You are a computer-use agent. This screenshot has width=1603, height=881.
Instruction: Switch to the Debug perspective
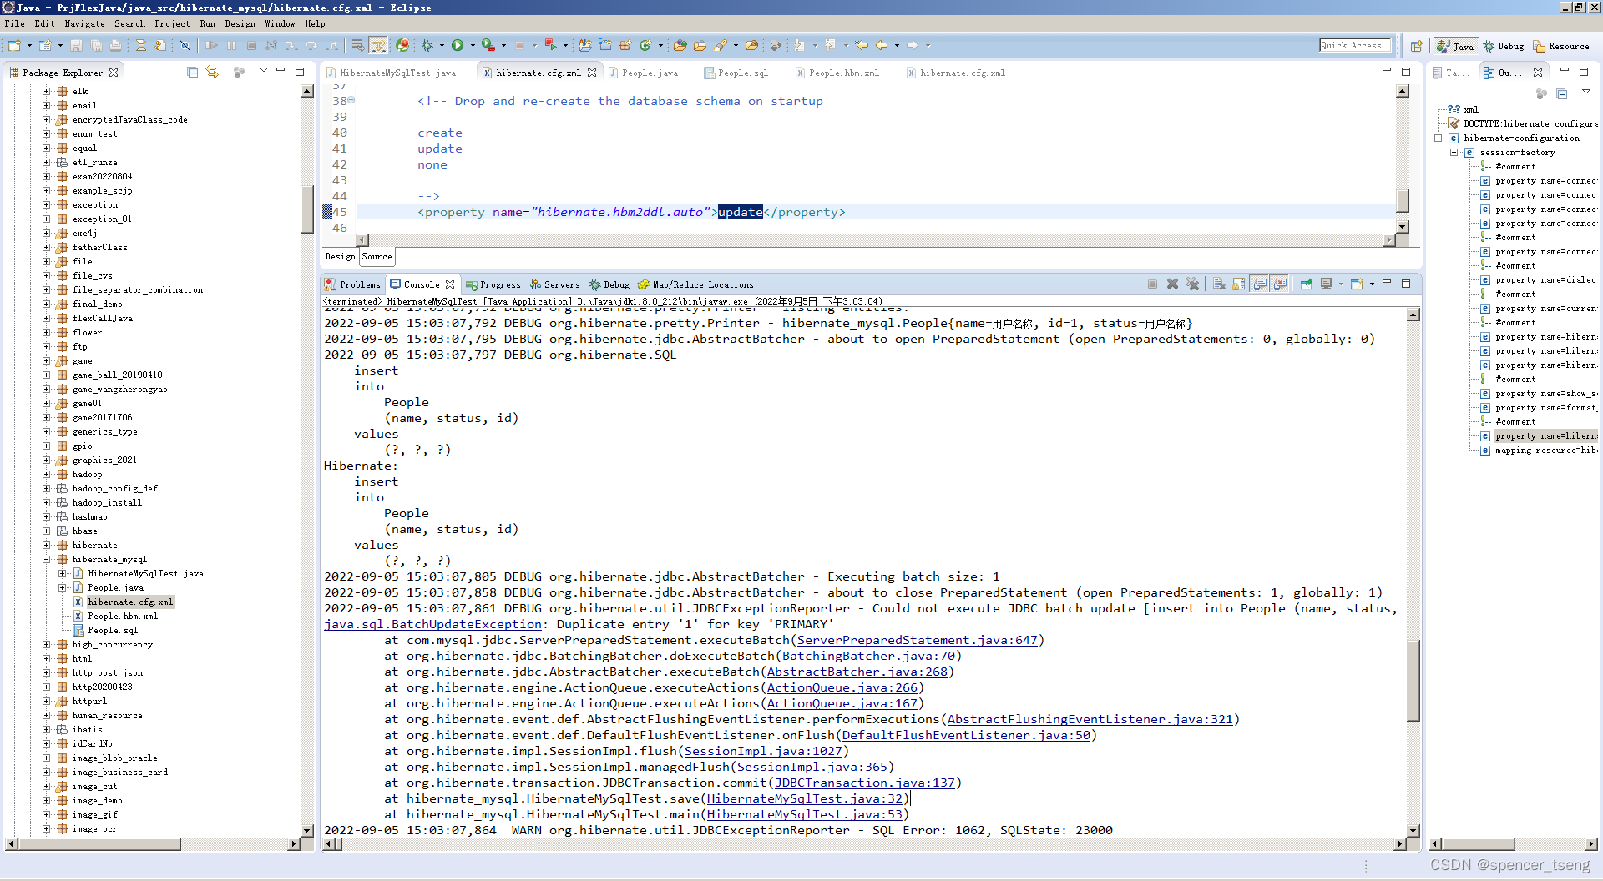1504,46
